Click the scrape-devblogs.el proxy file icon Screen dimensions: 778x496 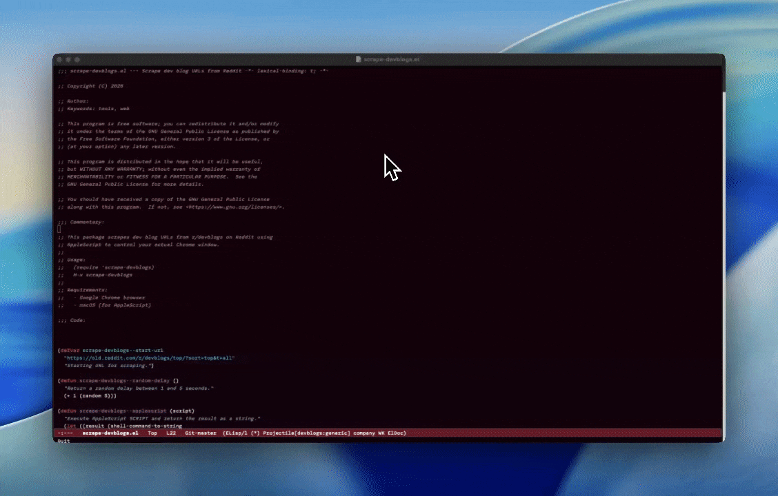357,59
